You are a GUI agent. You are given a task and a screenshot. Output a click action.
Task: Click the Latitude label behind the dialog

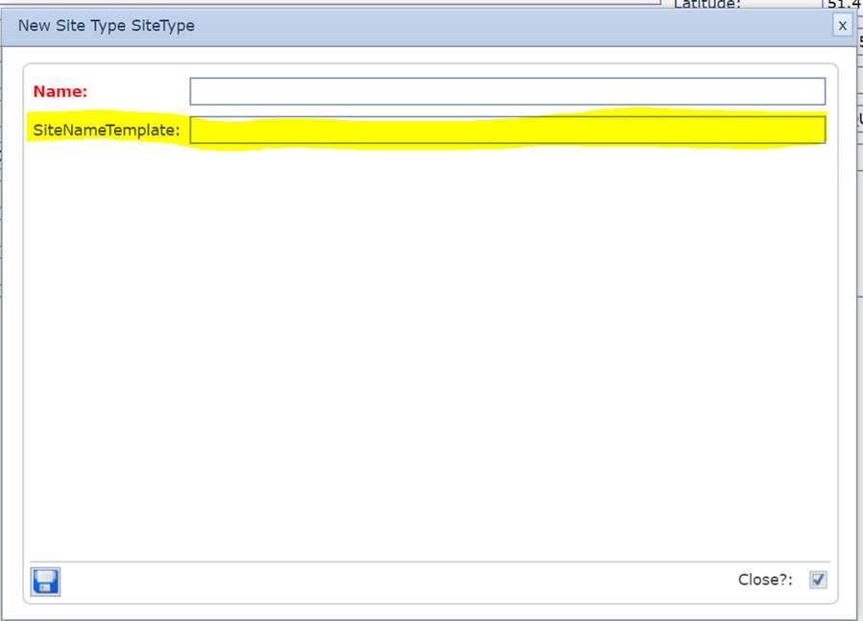(x=707, y=5)
